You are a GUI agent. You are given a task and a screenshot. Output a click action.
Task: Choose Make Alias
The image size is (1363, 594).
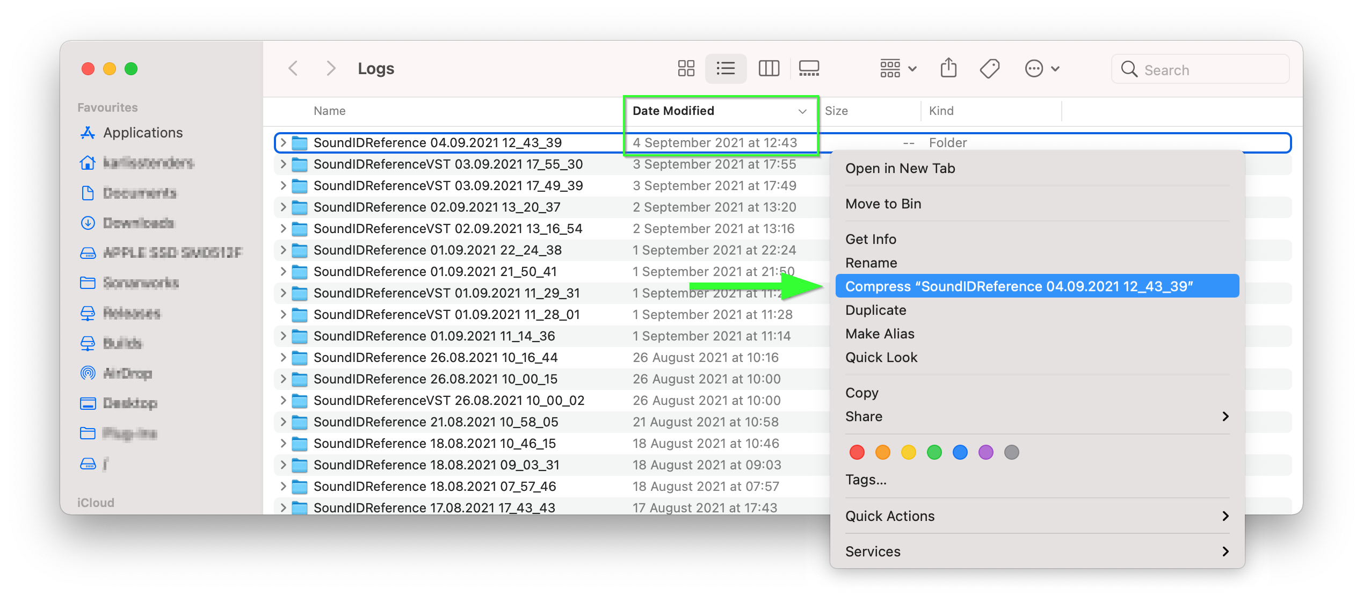[x=1037, y=334]
